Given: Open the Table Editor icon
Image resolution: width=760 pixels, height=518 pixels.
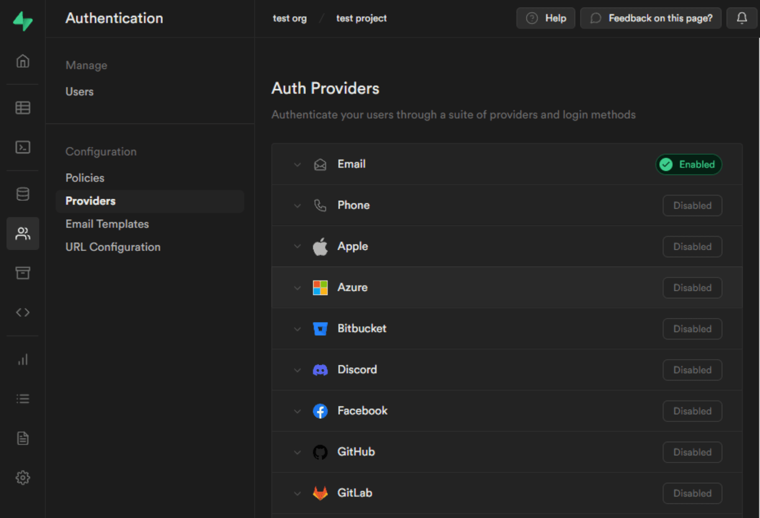Looking at the screenshot, I should click(23, 108).
